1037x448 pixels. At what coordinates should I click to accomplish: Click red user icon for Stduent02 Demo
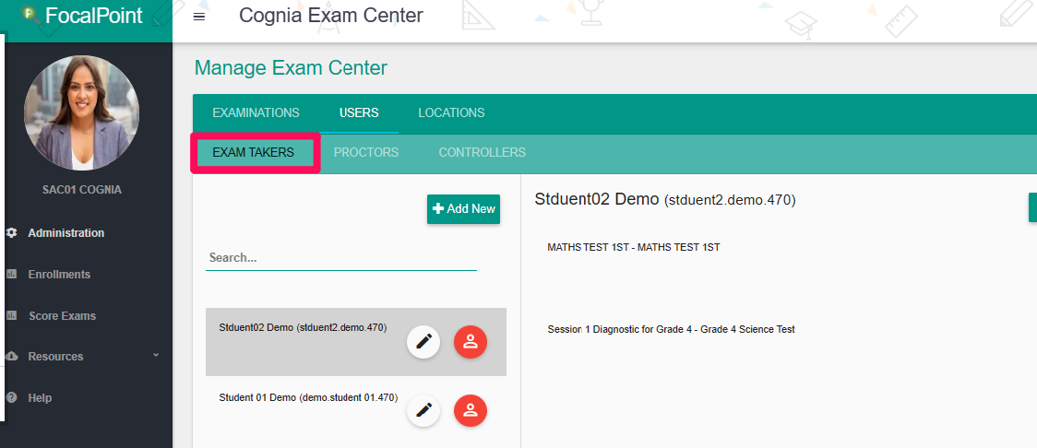[471, 342]
